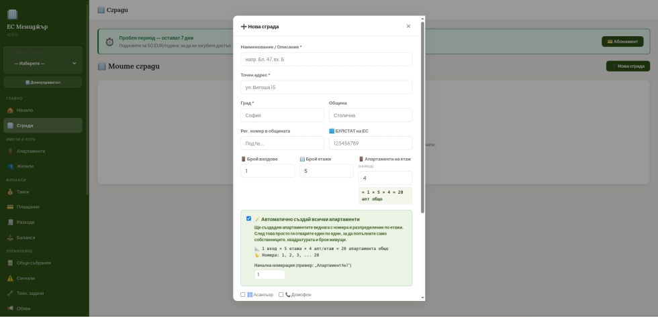Click the Плащания card icon
Viewport: 658px width, 317px height.
click(x=10, y=207)
